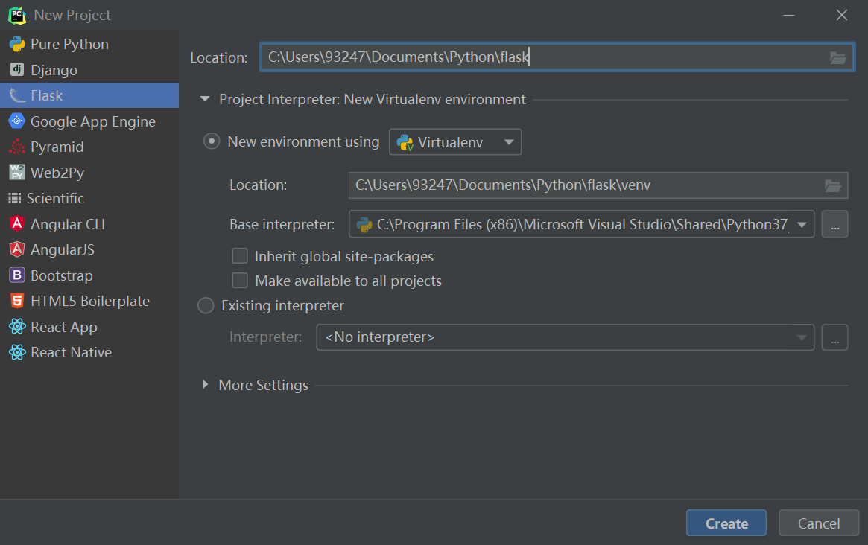Open the Virtualenv environment type dropdown
This screenshot has height=545, width=868.
coord(455,142)
